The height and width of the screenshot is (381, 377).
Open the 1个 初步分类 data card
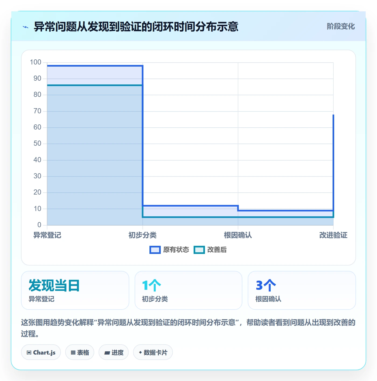(188, 290)
